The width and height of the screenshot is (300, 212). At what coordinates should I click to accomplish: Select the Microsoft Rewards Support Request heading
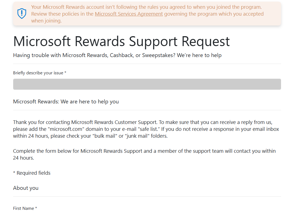click(x=121, y=41)
